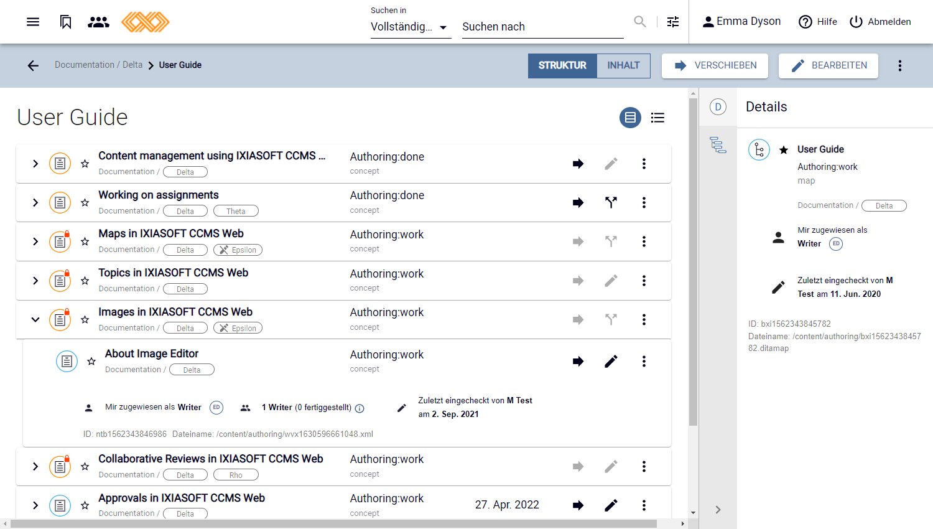Edit 'Content management using IXIASOFT CCMS' topic
Viewport: 933px width, 529px height.
pos(611,164)
